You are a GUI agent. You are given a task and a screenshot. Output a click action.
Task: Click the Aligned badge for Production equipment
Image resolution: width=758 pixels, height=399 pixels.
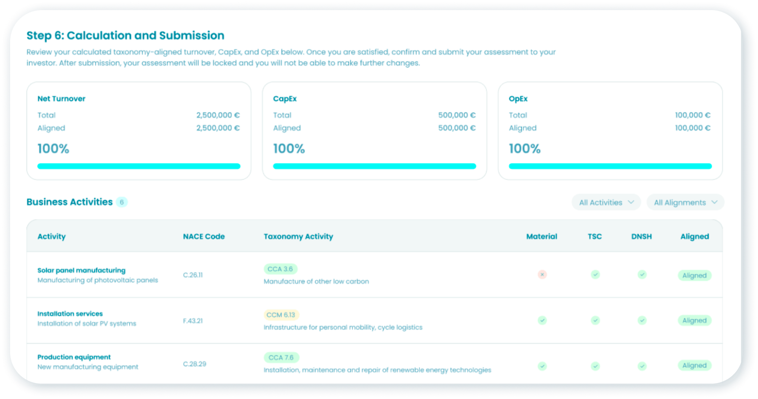pyautogui.click(x=694, y=365)
